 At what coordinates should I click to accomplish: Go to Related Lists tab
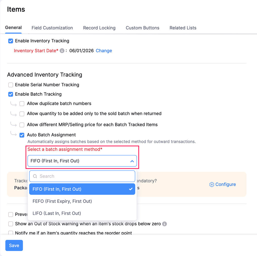pos(183,28)
